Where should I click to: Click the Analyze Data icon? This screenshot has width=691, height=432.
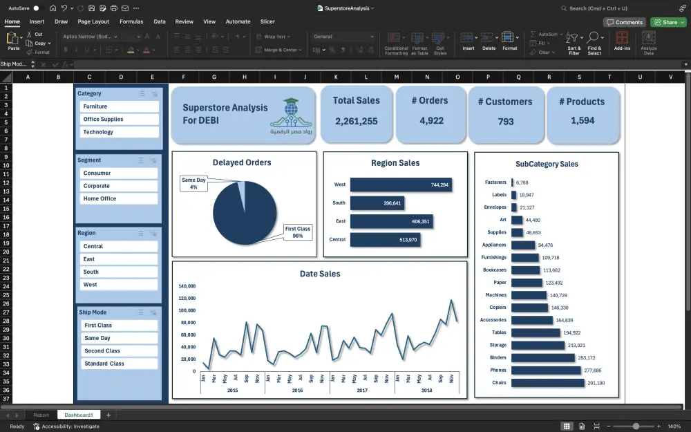pyautogui.click(x=648, y=37)
